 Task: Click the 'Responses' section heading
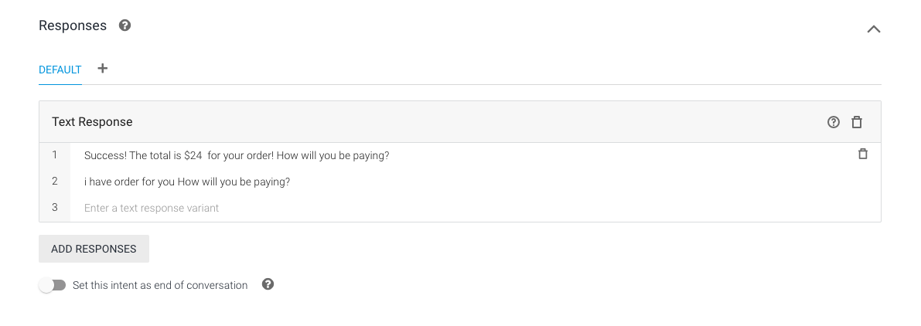pos(73,25)
